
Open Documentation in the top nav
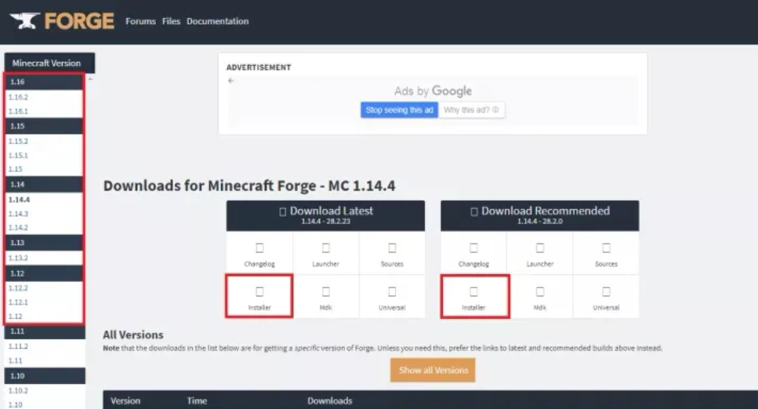pyautogui.click(x=218, y=21)
